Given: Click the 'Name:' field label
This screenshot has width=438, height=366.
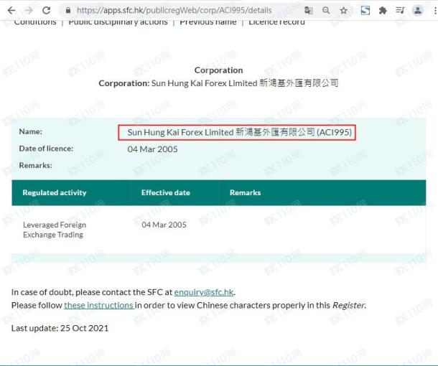Looking at the screenshot, I should click(30, 131).
